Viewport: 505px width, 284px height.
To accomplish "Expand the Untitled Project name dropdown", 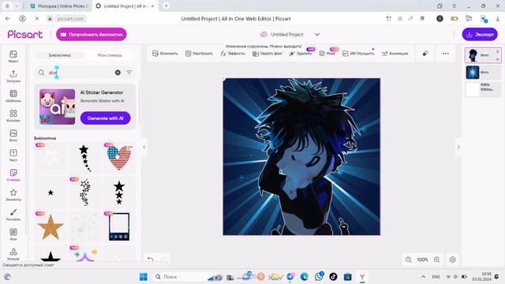I will click(317, 35).
